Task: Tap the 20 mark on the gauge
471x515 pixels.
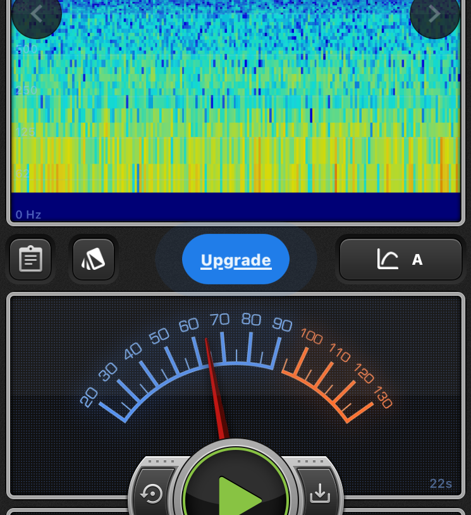Action: [x=89, y=397]
